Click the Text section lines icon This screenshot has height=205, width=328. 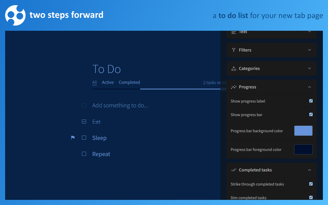click(x=233, y=32)
